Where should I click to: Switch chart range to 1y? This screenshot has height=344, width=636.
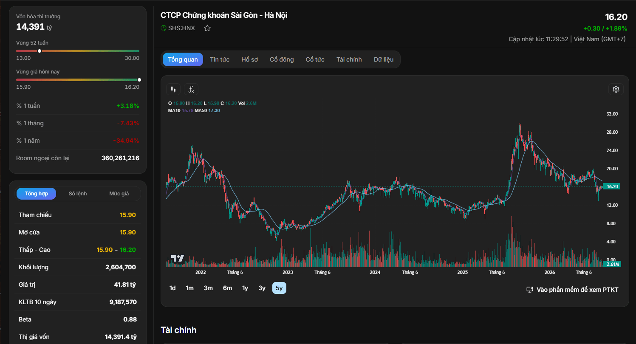tap(245, 288)
